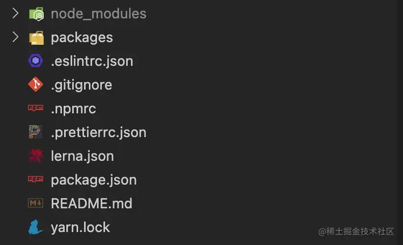Click the Markdown icon beside README.md
Image resolution: width=403 pixels, height=245 pixels.
(x=35, y=203)
